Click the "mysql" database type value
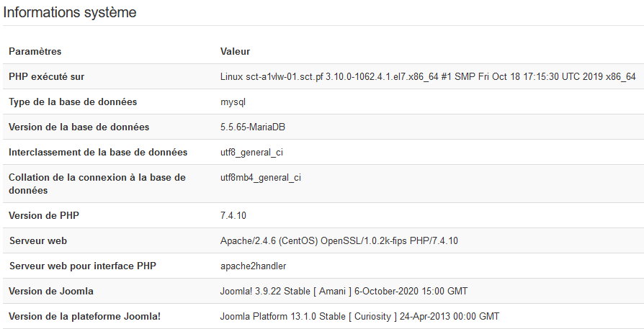644x329 pixels. coord(233,102)
